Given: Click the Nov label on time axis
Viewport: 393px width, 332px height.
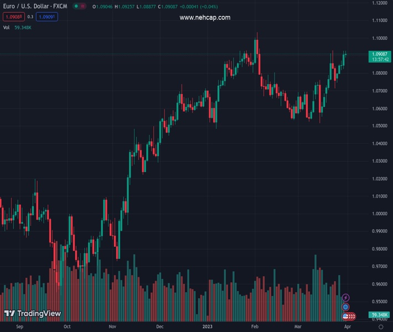Looking at the screenshot, I should (112, 327).
